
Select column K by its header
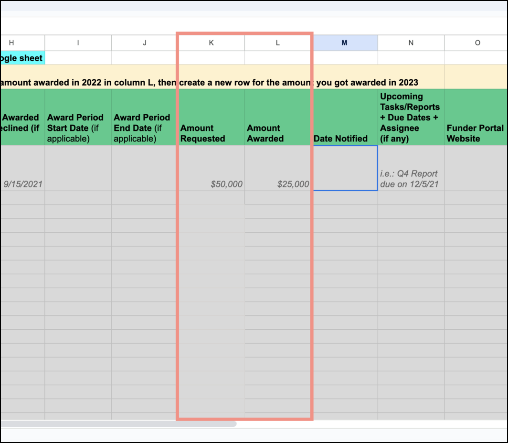pyautogui.click(x=211, y=43)
